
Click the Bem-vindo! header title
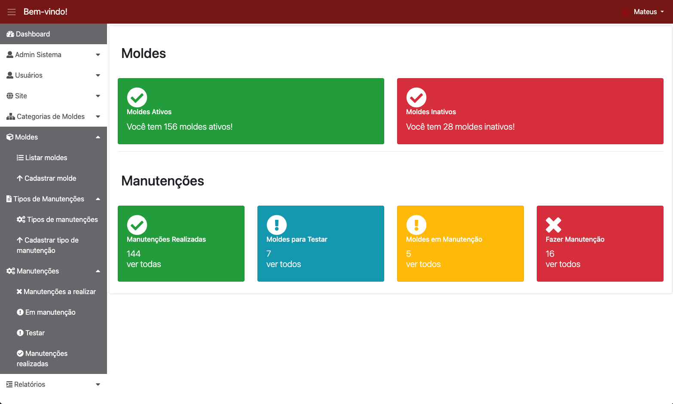coord(46,12)
